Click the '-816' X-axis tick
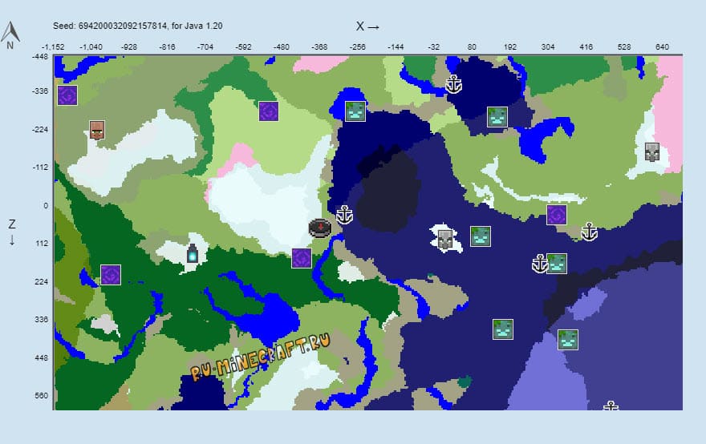The height and width of the screenshot is (444, 706). pyautogui.click(x=167, y=46)
